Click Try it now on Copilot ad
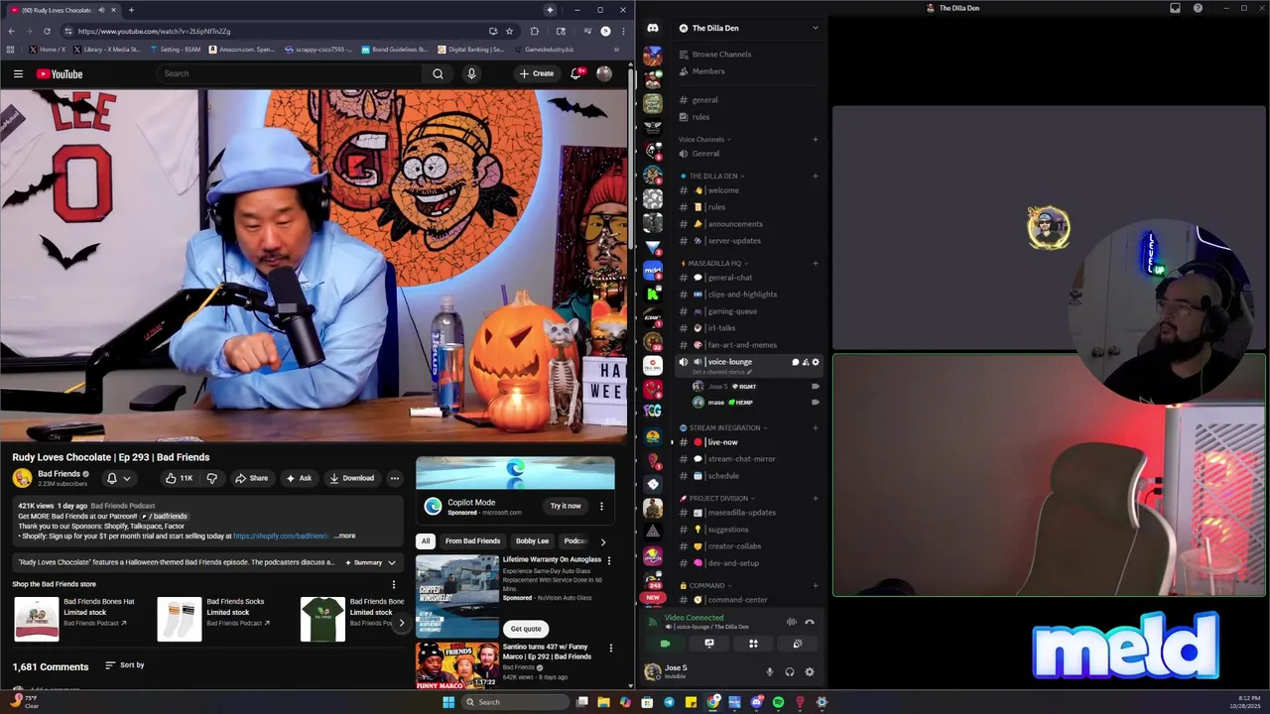 (566, 506)
